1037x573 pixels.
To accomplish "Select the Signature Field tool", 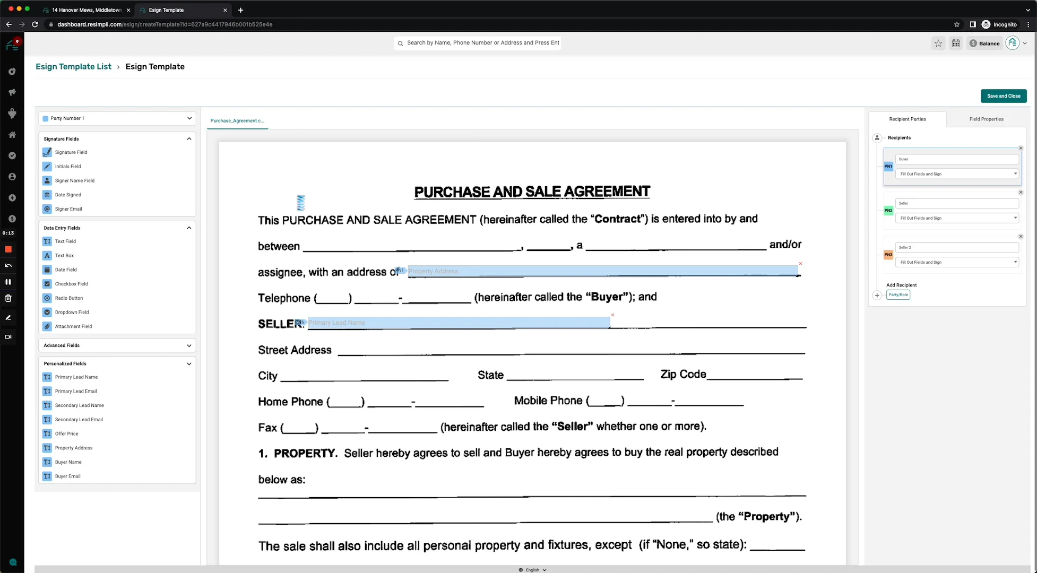I will tap(71, 152).
